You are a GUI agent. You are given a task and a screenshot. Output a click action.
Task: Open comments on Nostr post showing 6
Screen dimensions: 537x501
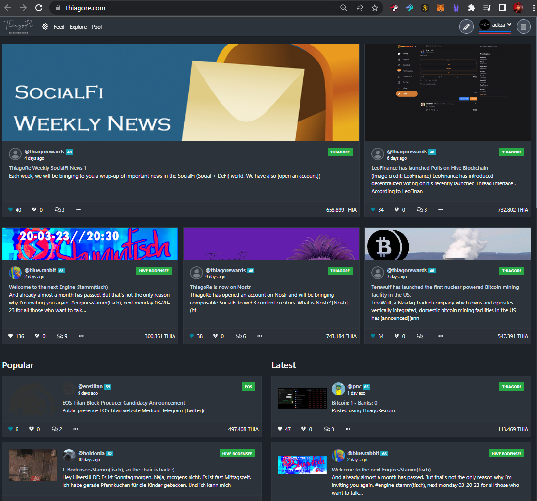click(241, 336)
